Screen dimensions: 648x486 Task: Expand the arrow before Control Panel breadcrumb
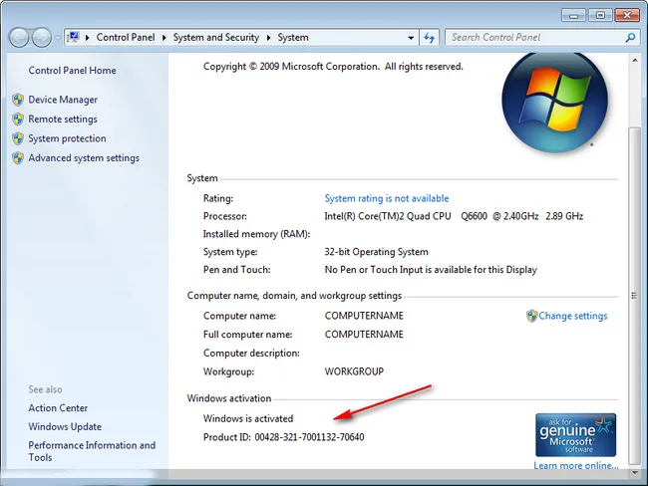coord(87,38)
